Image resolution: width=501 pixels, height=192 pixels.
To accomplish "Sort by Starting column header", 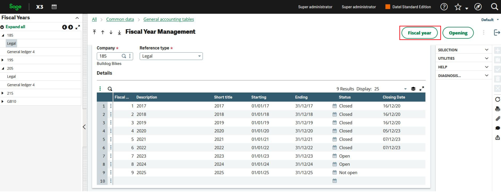I will [259, 97].
